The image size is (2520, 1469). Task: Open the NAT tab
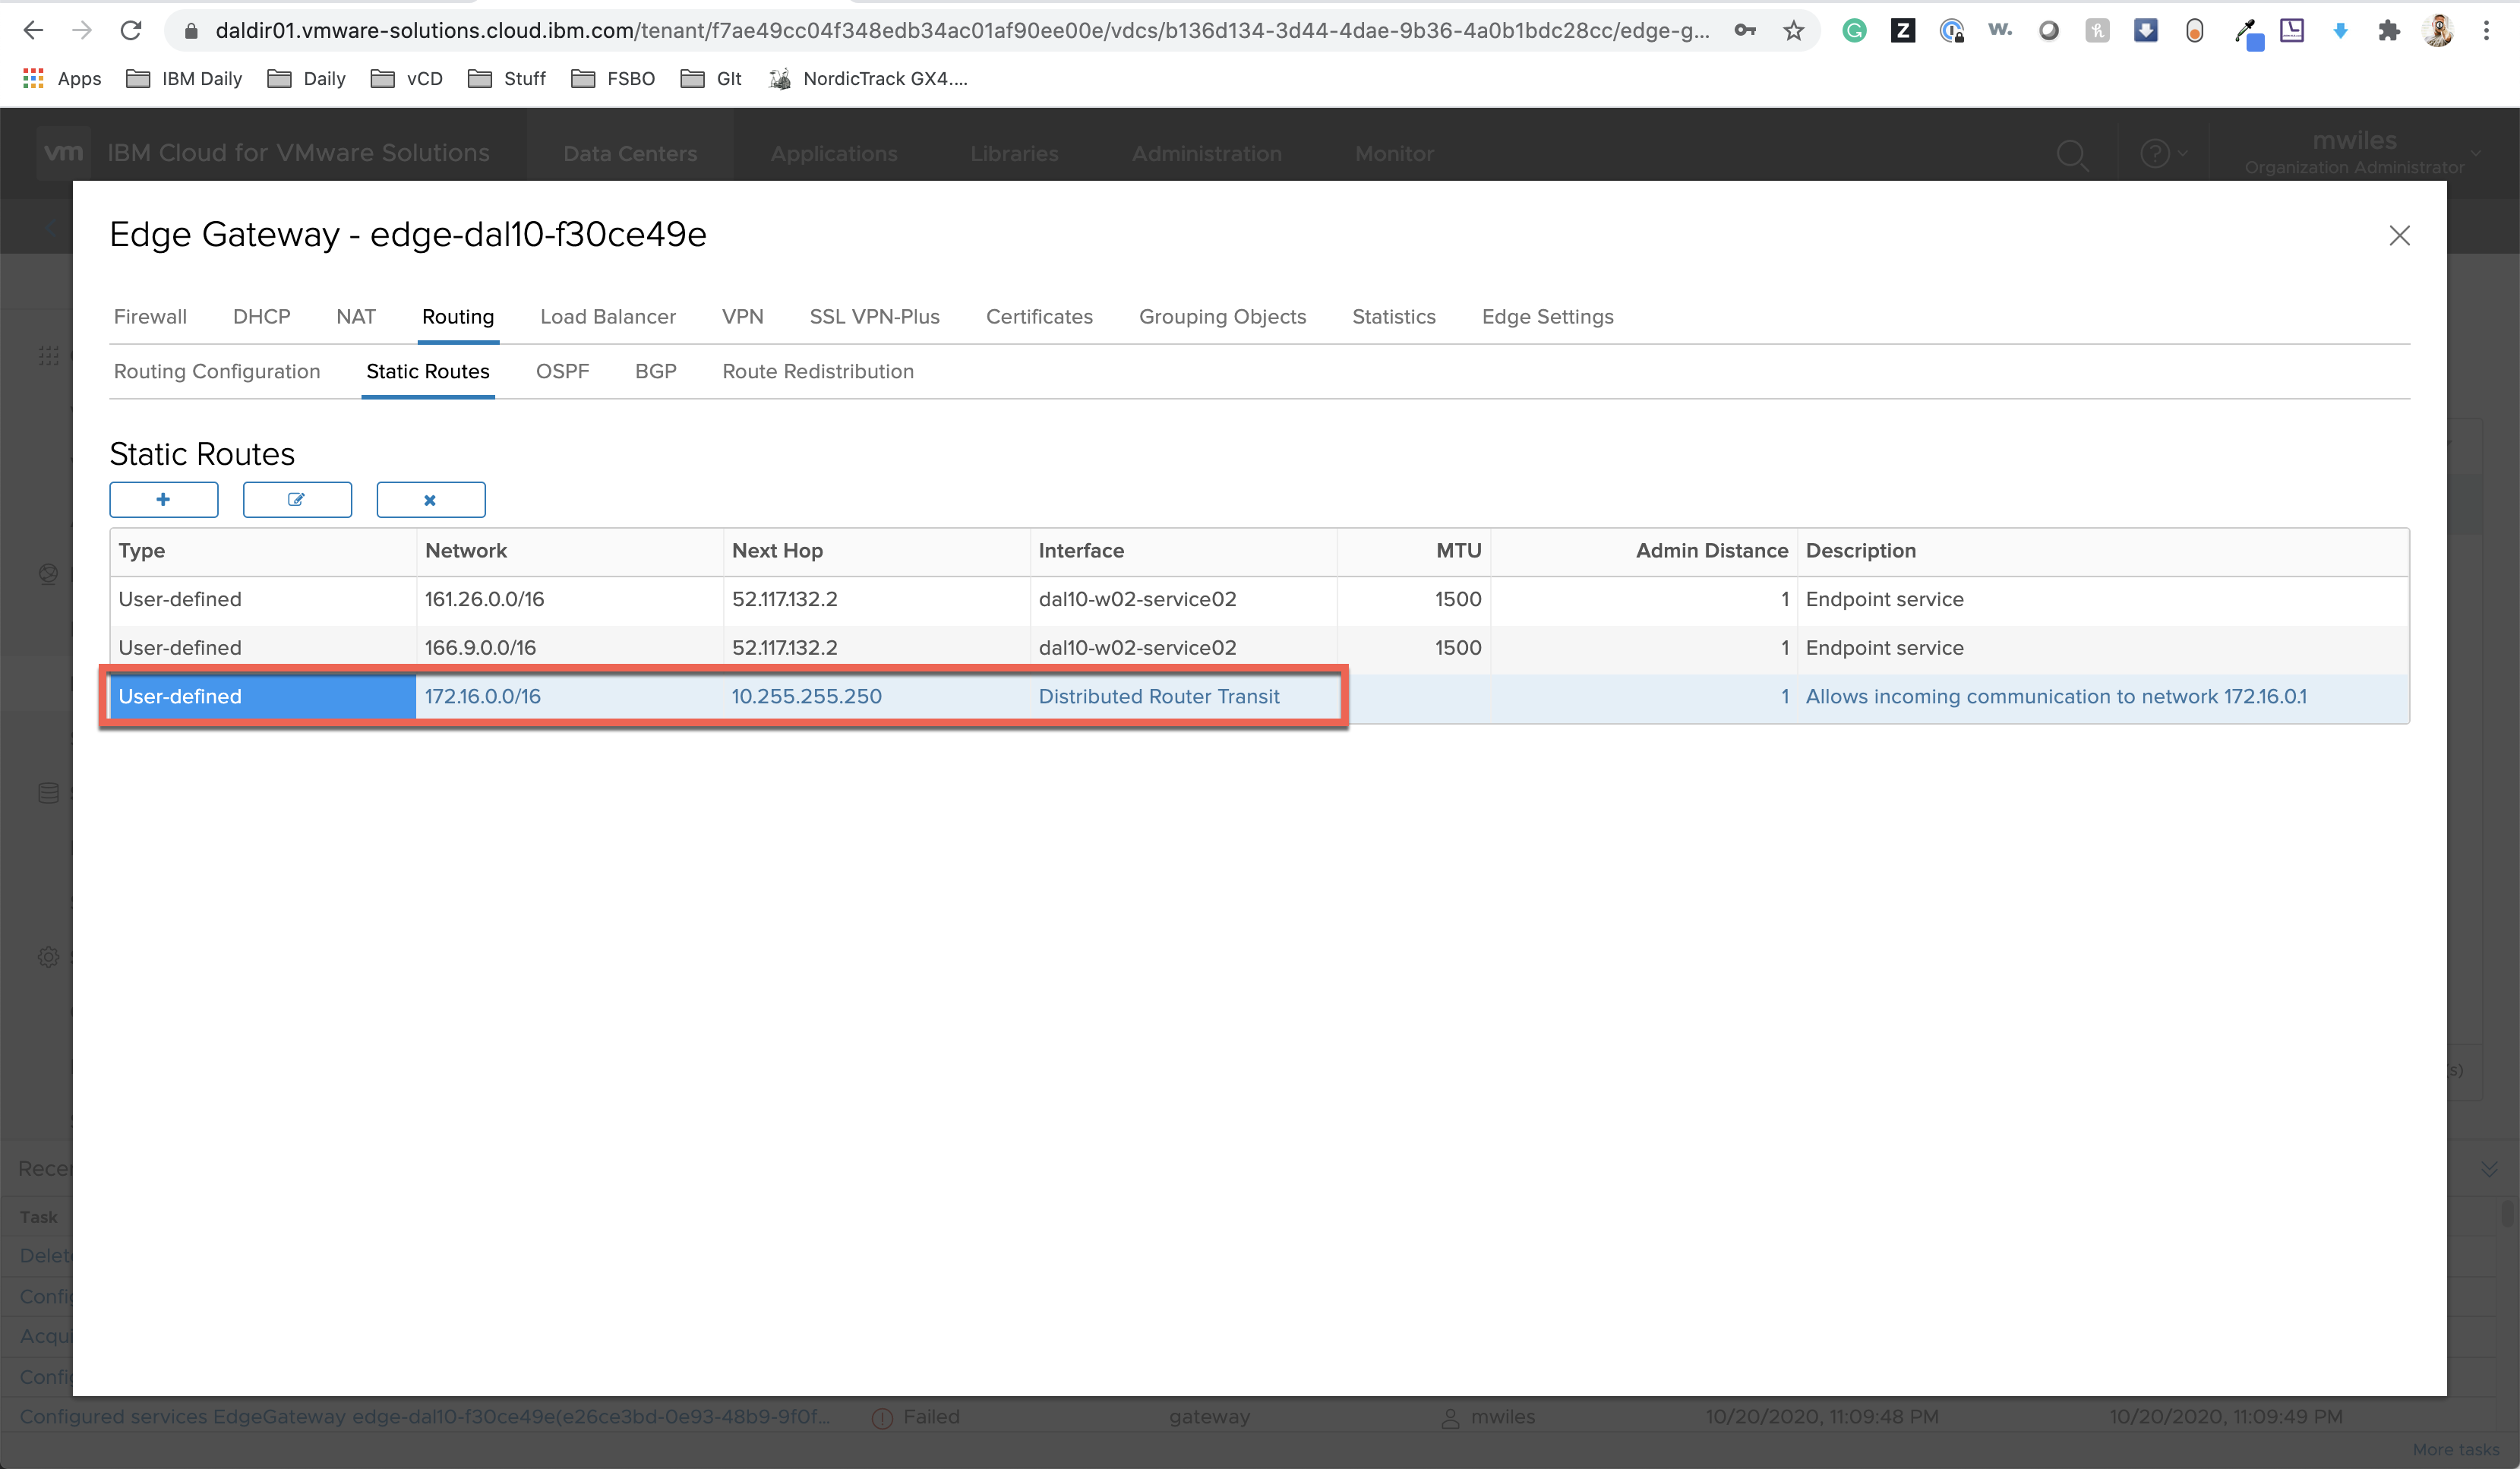[x=355, y=317]
